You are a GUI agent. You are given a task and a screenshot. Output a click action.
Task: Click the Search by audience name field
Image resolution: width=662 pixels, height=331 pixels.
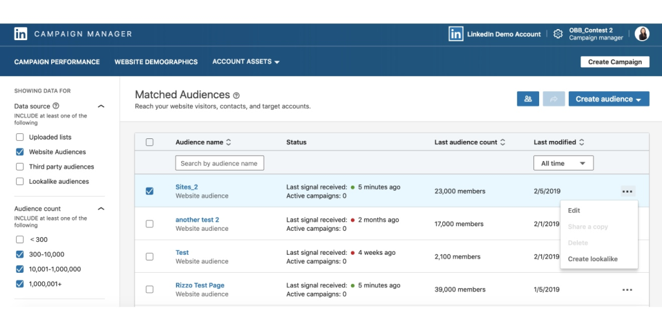pos(219,164)
